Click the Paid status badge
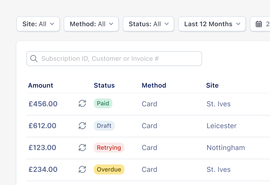 tap(103, 103)
